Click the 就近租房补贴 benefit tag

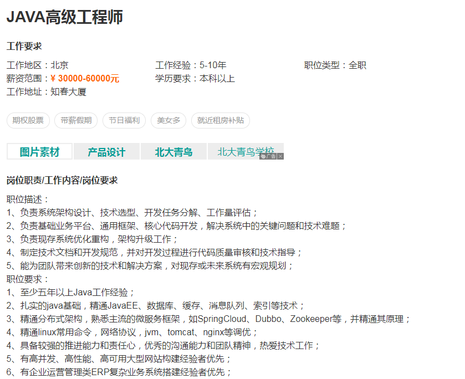click(x=220, y=120)
